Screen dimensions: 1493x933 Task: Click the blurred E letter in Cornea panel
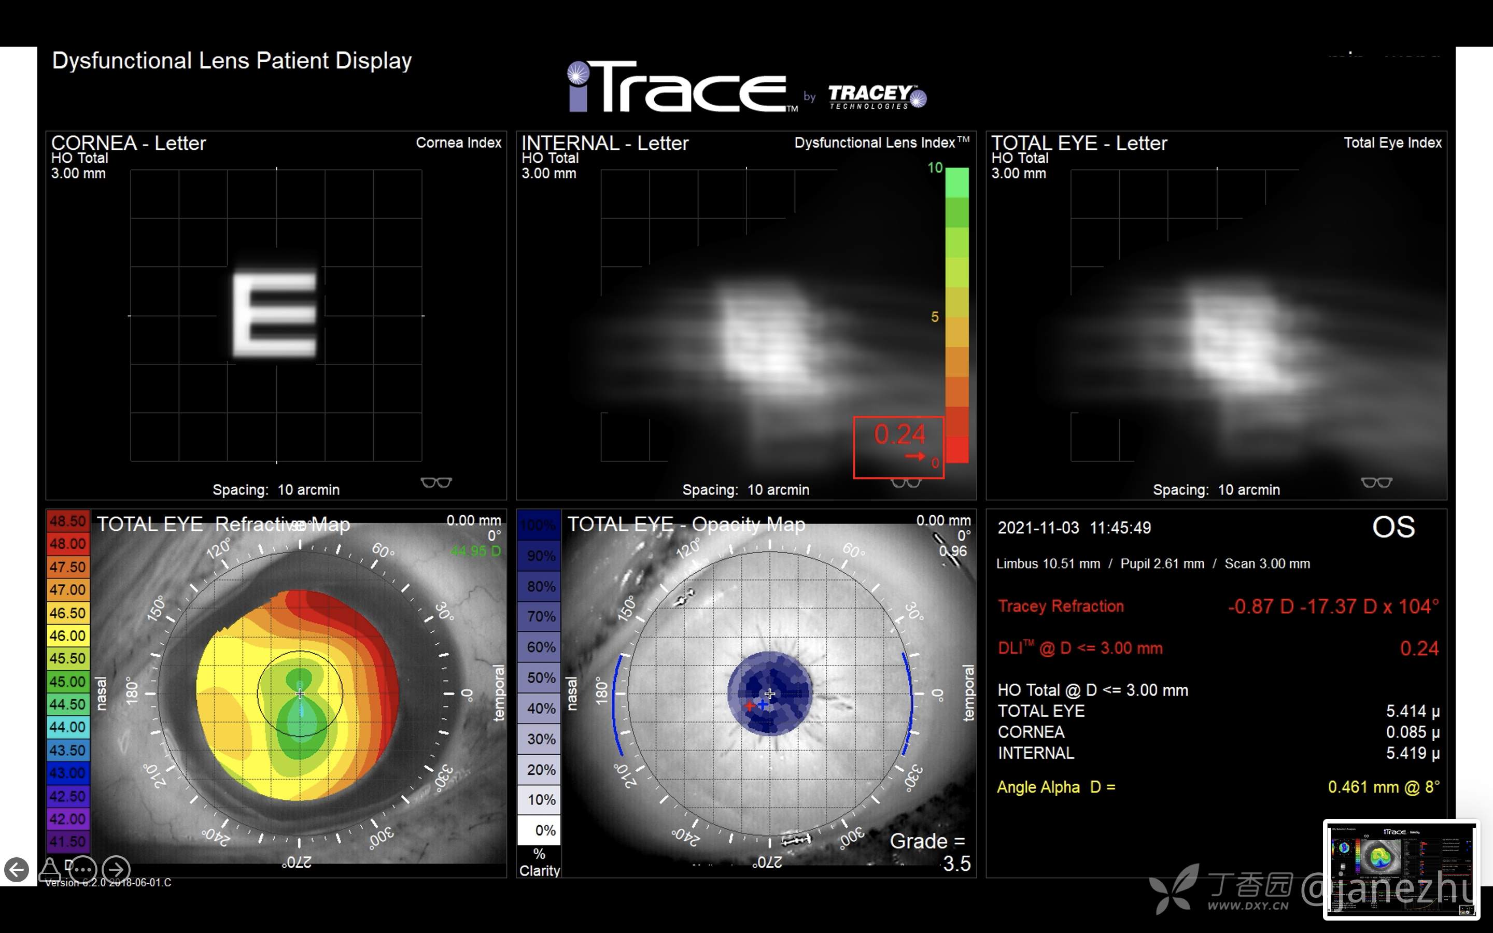275,315
